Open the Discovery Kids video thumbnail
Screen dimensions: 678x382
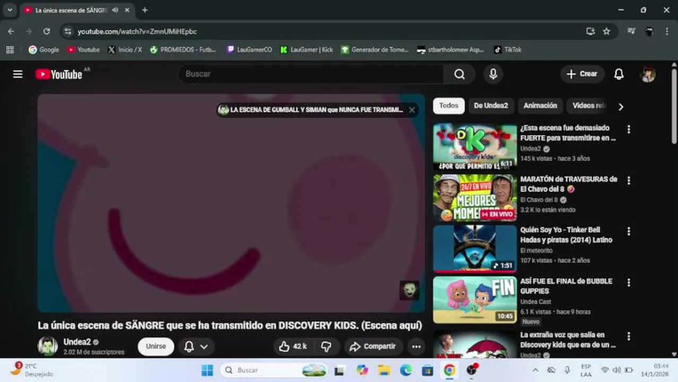pyautogui.click(x=475, y=147)
